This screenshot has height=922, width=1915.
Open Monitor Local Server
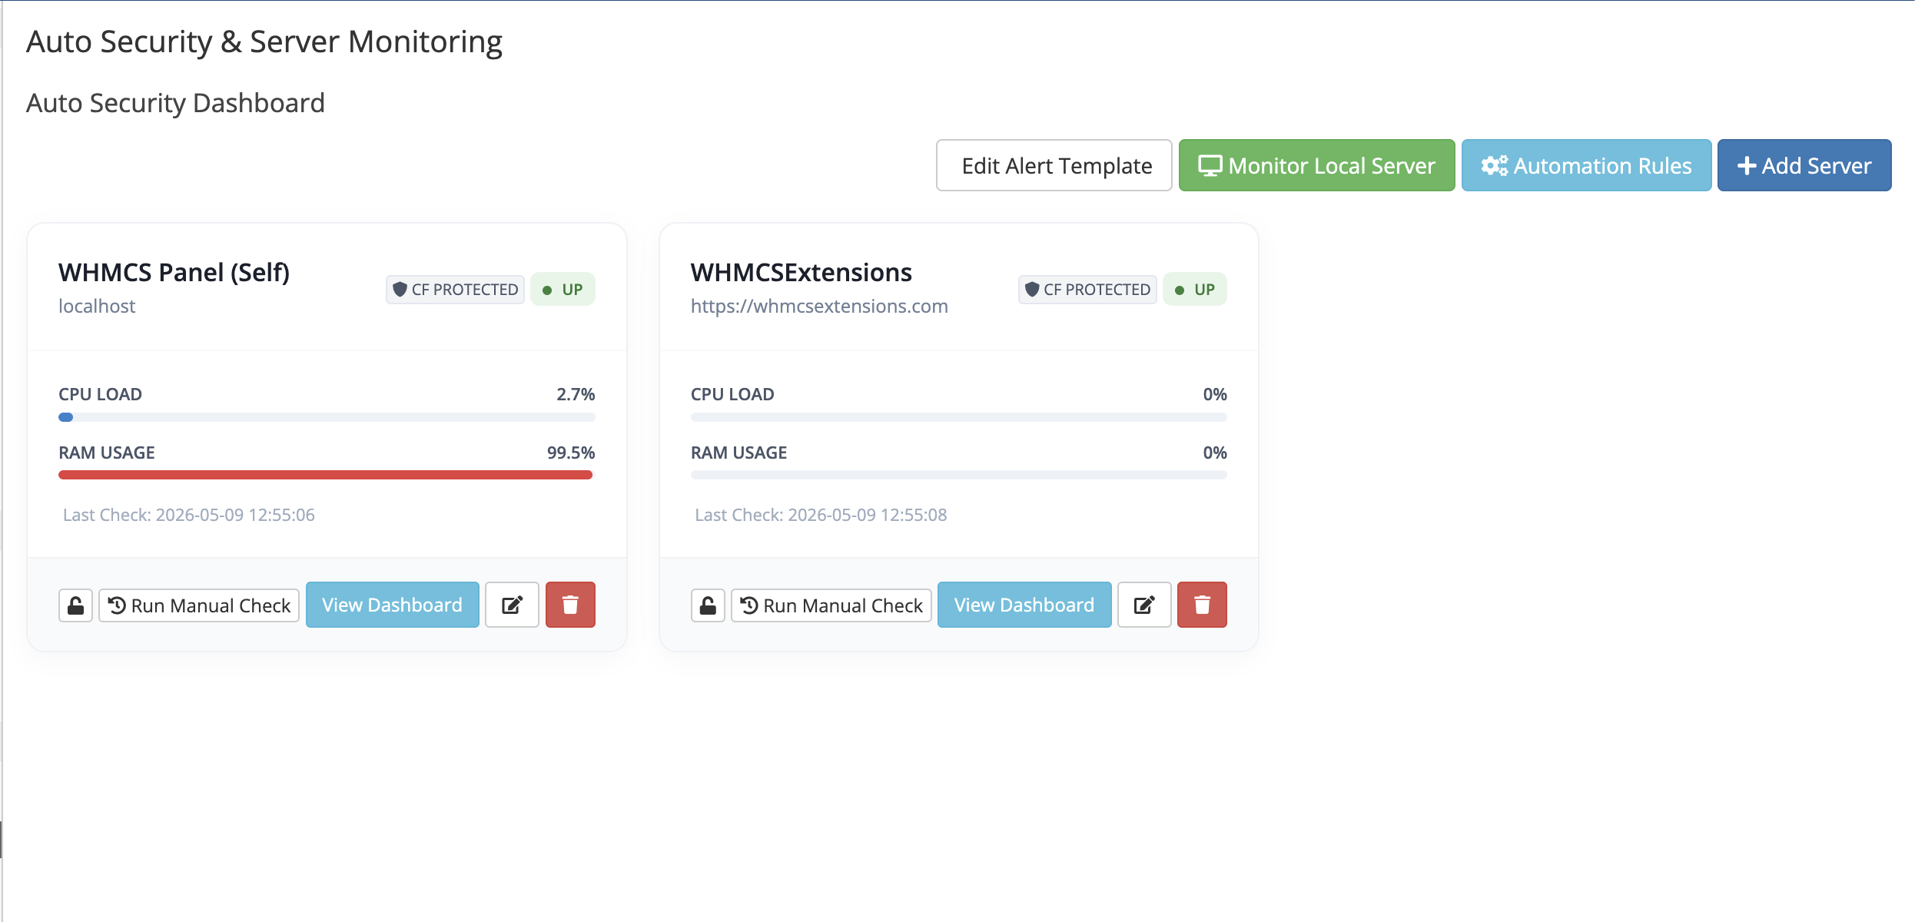pos(1316,165)
